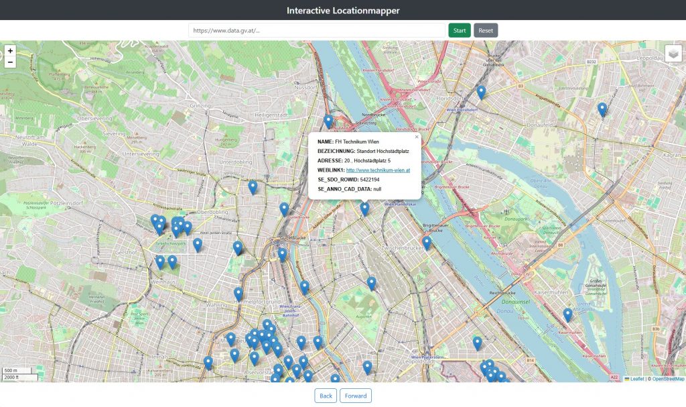Go Back using the bottom navigation button
686x407 pixels.
coord(326,396)
